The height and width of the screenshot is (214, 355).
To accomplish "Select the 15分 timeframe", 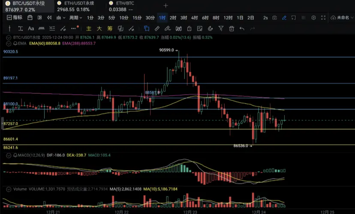I will pyautogui.click(x=137, y=18).
